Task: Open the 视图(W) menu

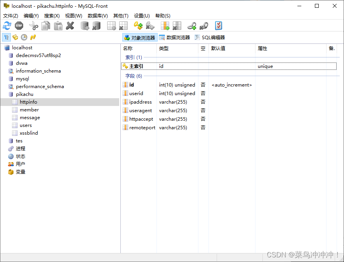Action: (73, 16)
